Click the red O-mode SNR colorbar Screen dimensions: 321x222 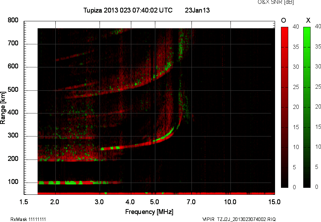(284, 107)
